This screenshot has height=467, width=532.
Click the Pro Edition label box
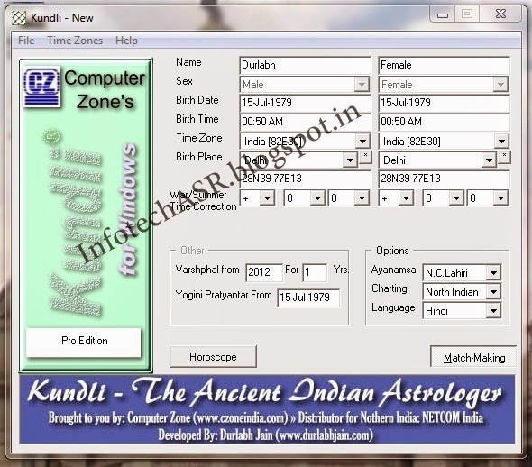[84, 343]
